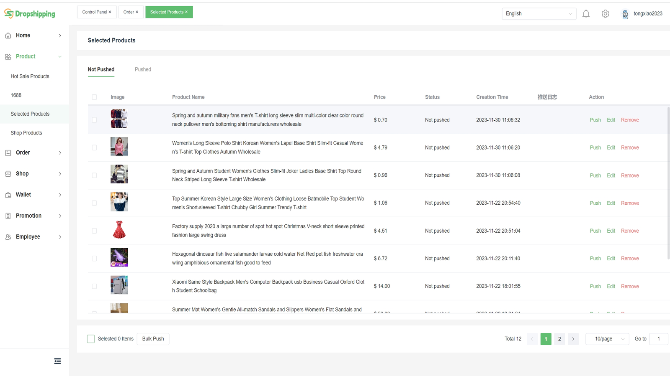Check the Xiaomi backpack product row checkbox
670x376 pixels.
pos(95,286)
